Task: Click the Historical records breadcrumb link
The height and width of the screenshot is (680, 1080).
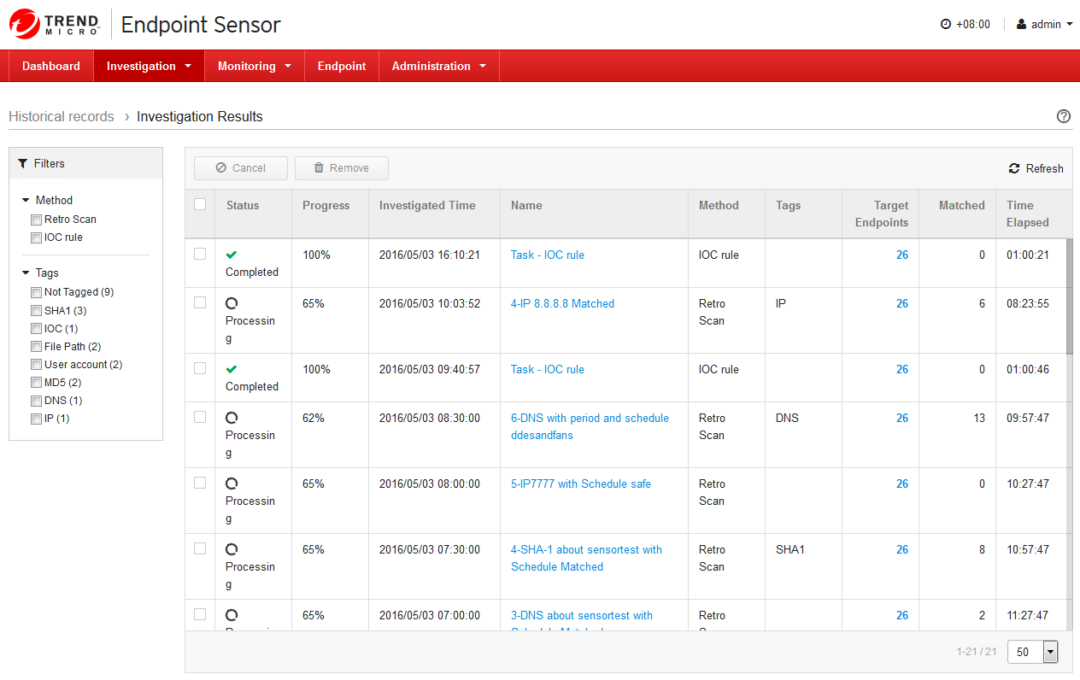Action: [62, 117]
